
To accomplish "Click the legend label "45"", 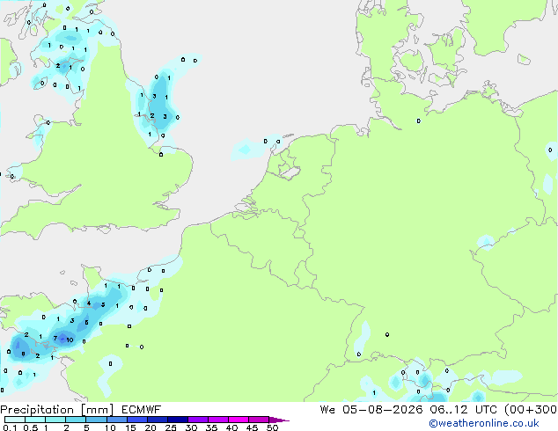I will (x=252, y=427).
